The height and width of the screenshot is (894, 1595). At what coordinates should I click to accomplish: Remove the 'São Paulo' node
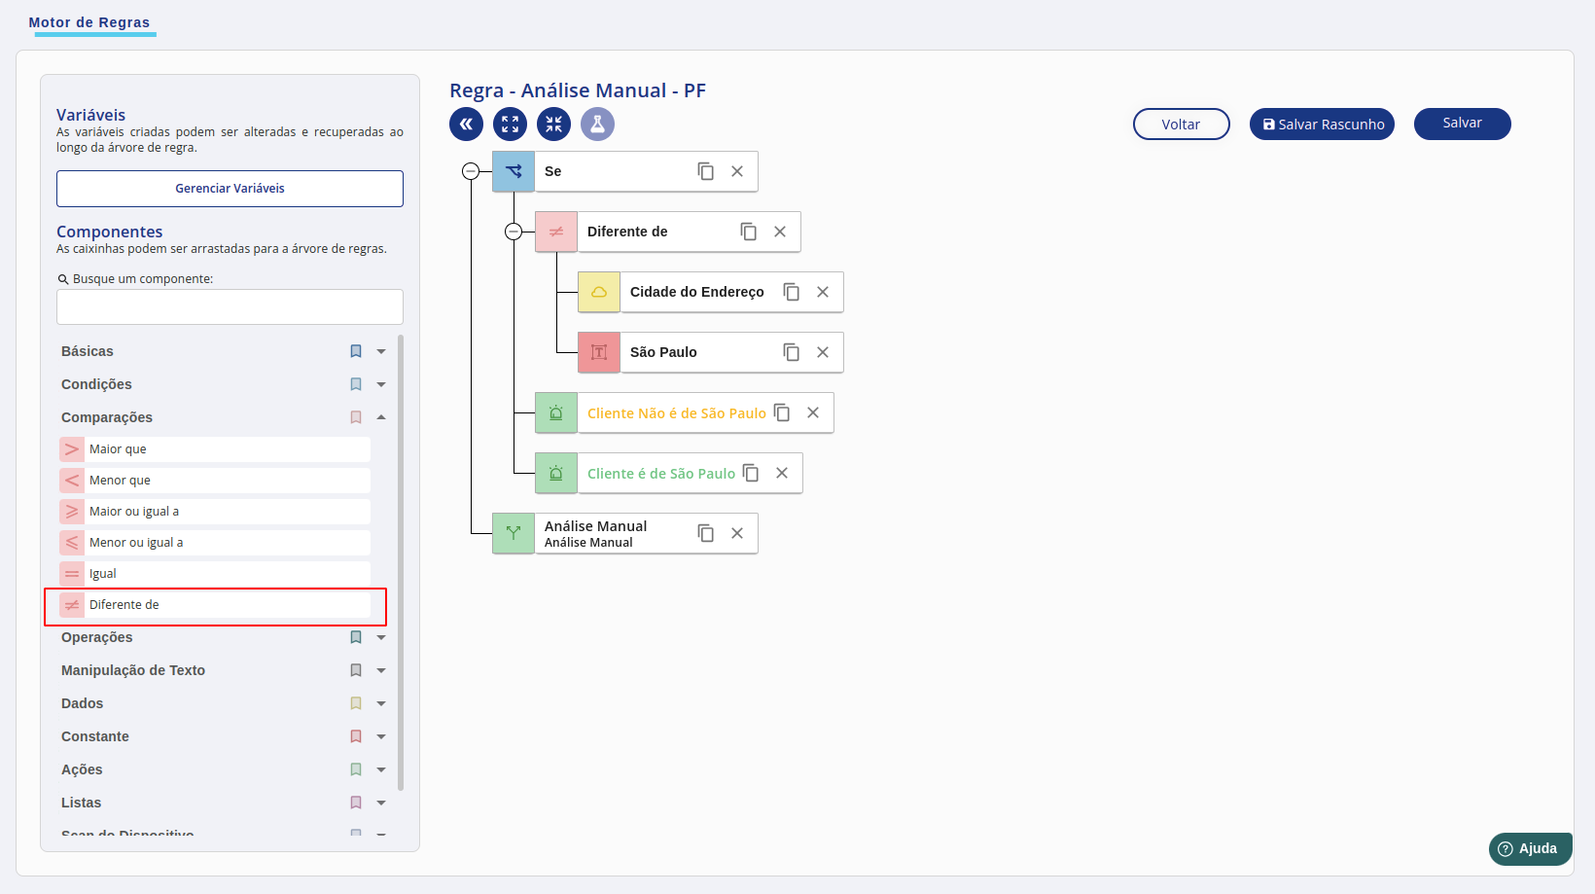point(823,352)
